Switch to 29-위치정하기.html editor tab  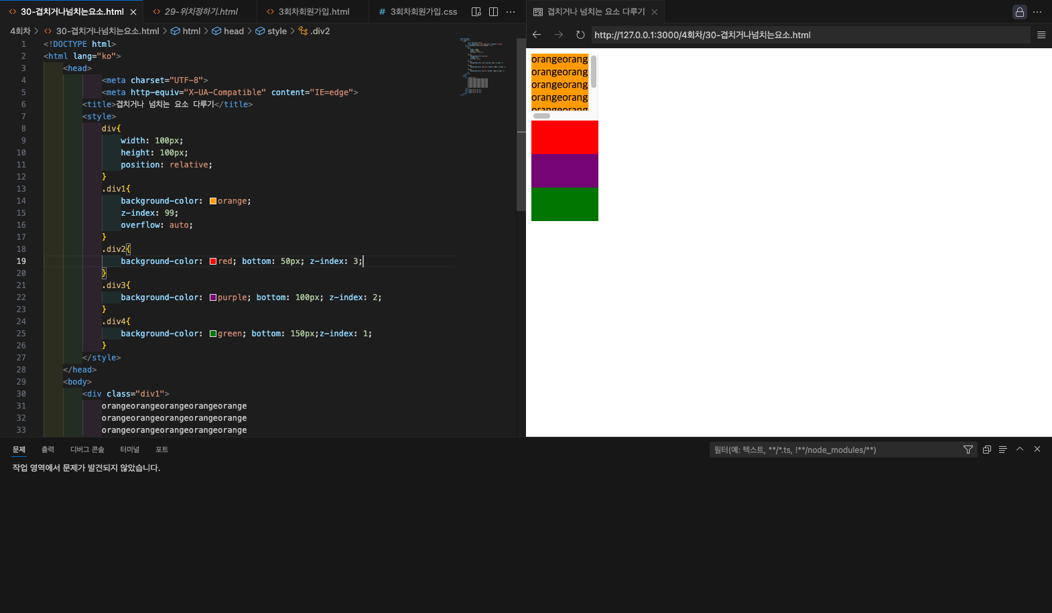tap(200, 11)
